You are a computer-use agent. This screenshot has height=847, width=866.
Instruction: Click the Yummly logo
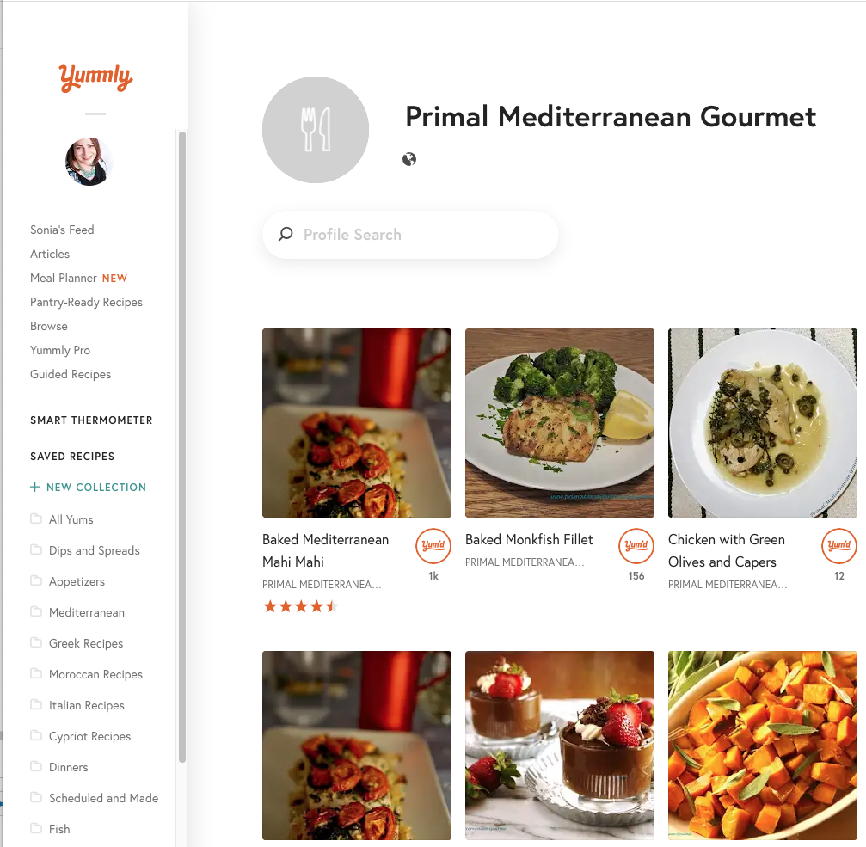click(x=95, y=77)
